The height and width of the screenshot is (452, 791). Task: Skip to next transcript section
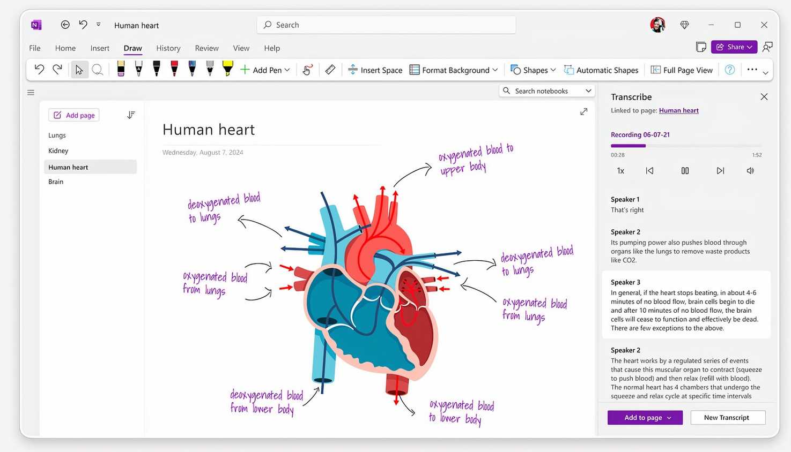pyautogui.click(x=720, y=171)
